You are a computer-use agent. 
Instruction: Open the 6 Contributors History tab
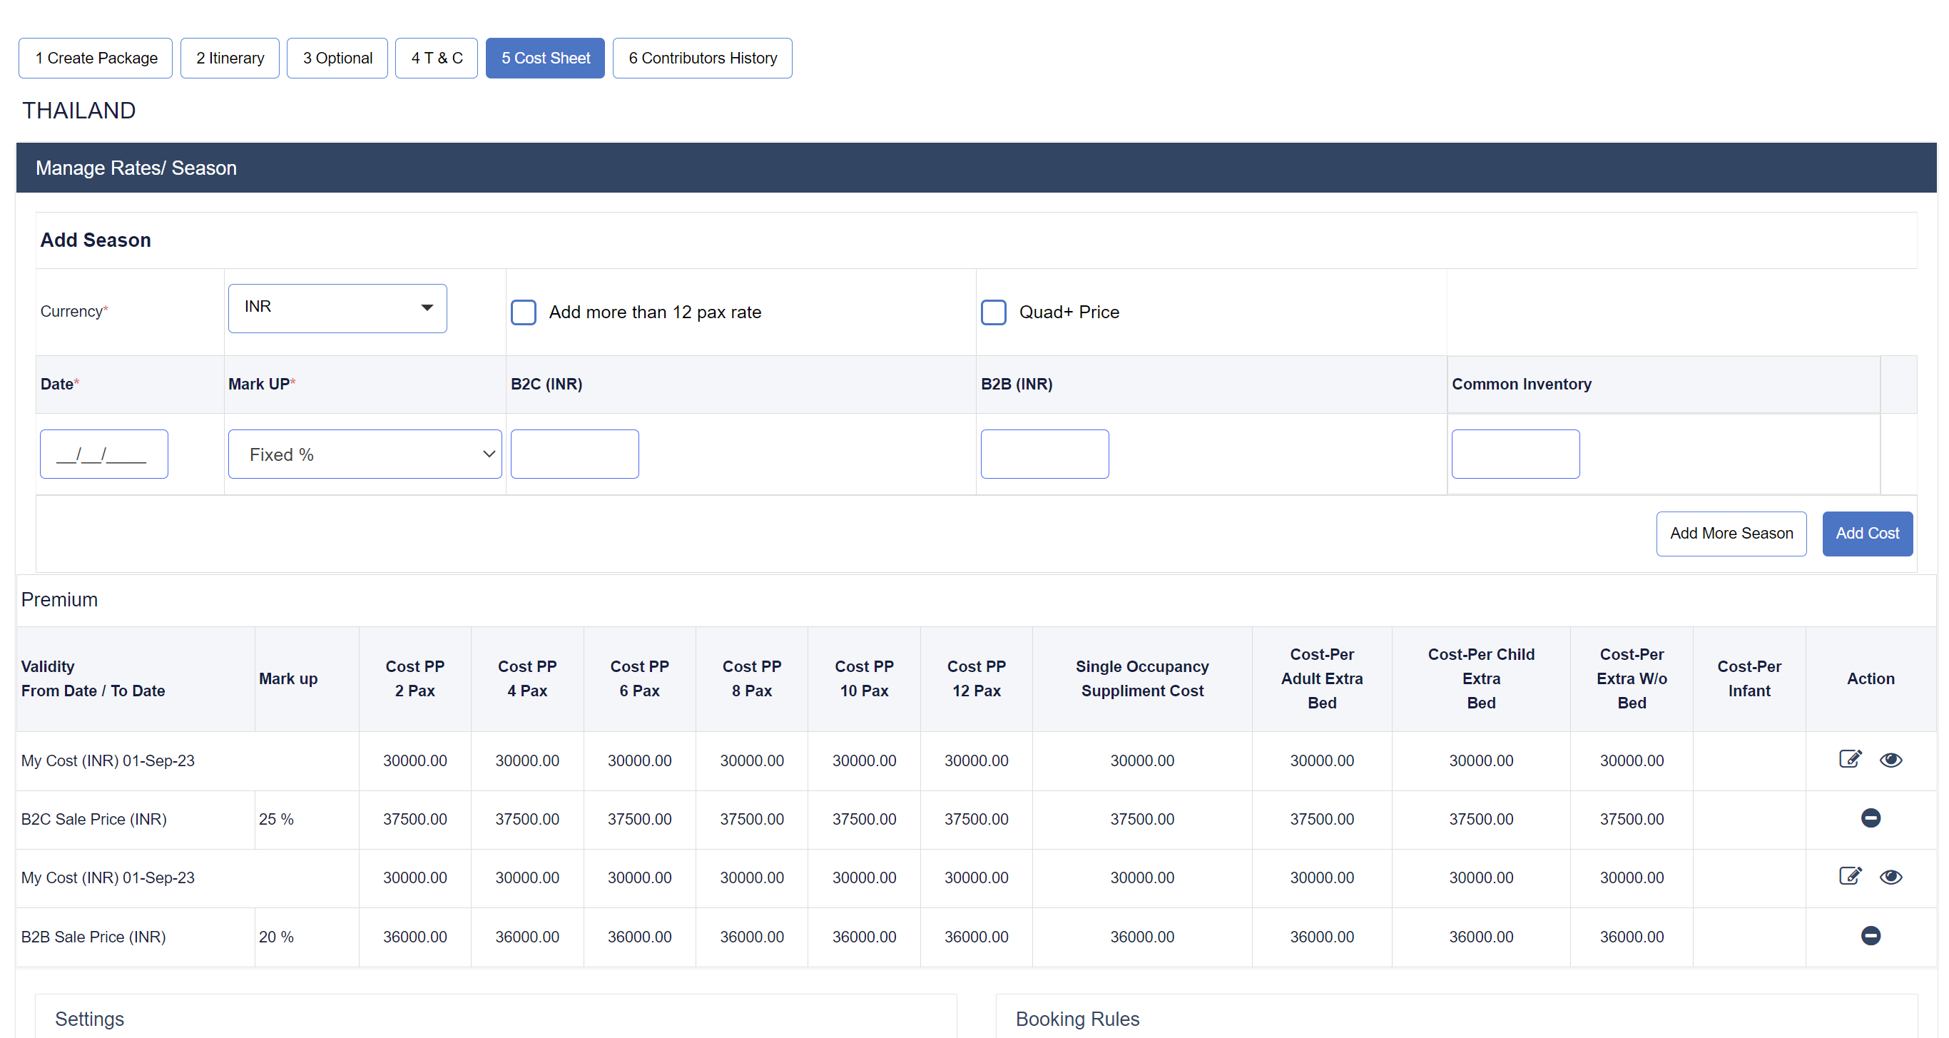click(702, 58)
